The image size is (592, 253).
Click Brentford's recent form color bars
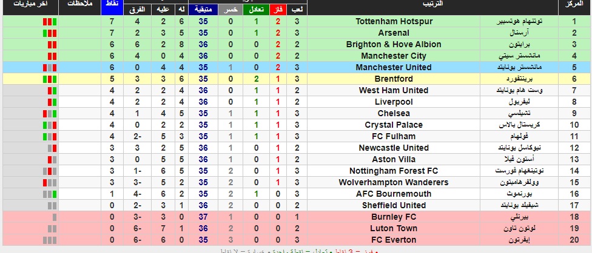coord(50,79)
